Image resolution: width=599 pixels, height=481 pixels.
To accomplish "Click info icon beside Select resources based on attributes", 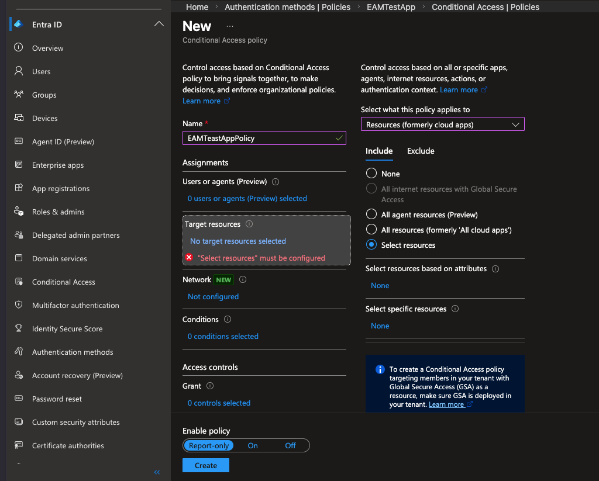I will [x=495, y=269].
